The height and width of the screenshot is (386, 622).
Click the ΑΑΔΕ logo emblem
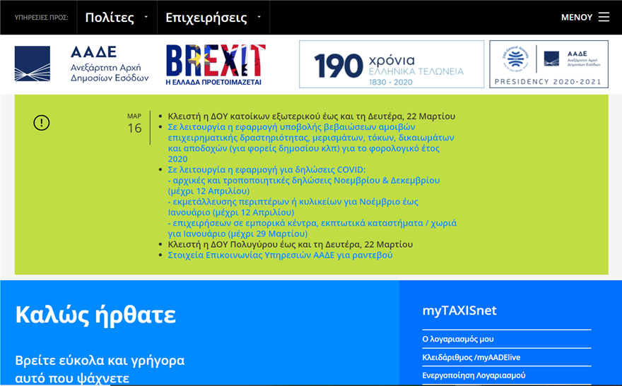33,64
